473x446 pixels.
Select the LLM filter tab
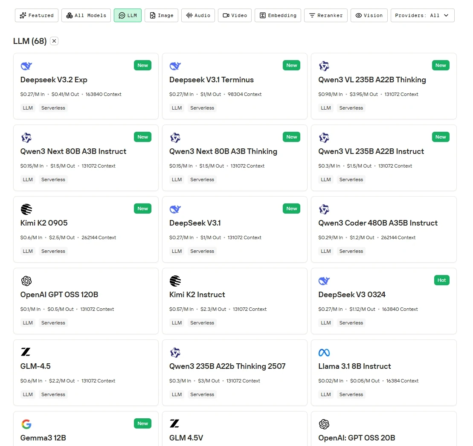[x=128, y=15]
